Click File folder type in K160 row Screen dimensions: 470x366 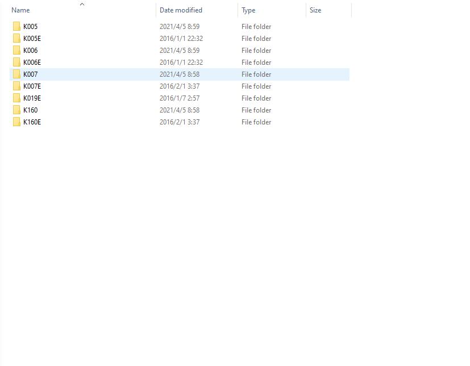point(256,110)
